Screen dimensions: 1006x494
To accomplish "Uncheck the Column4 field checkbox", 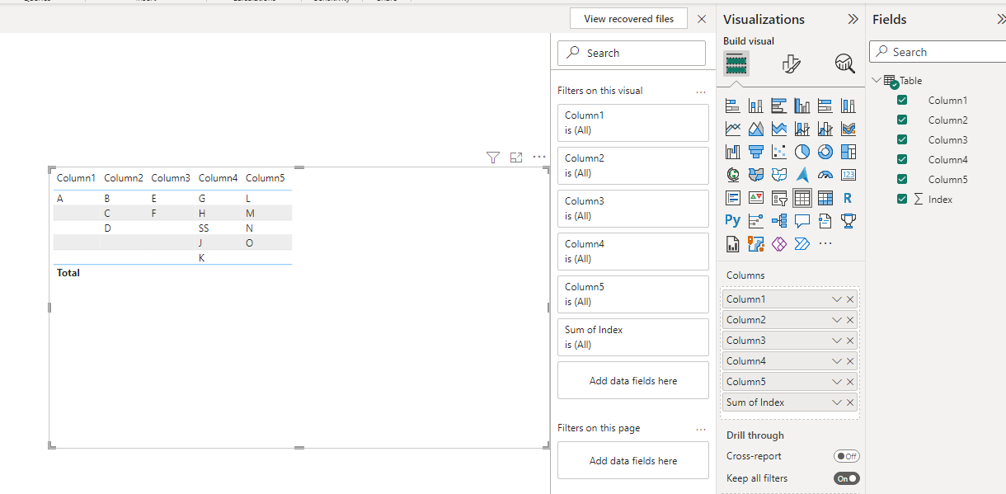I will [x=902, y=159].
